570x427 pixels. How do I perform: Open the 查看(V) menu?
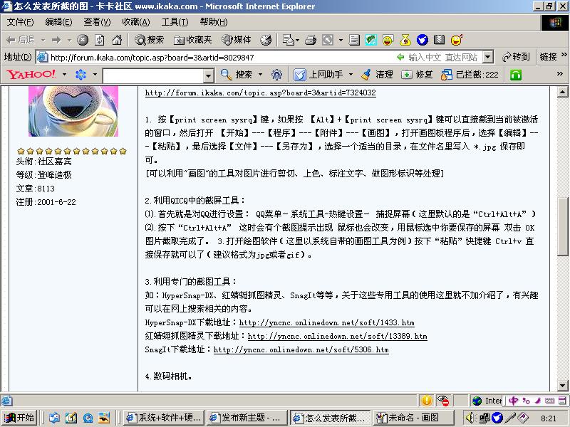(x=97, y=22)
